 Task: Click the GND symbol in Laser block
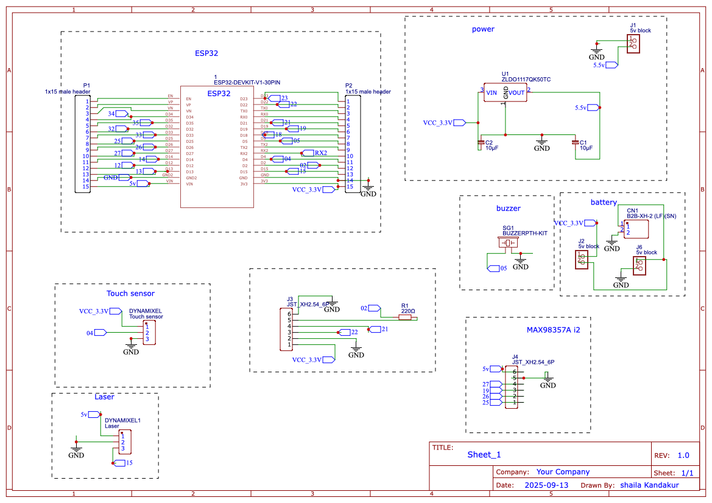coord(76,450)
